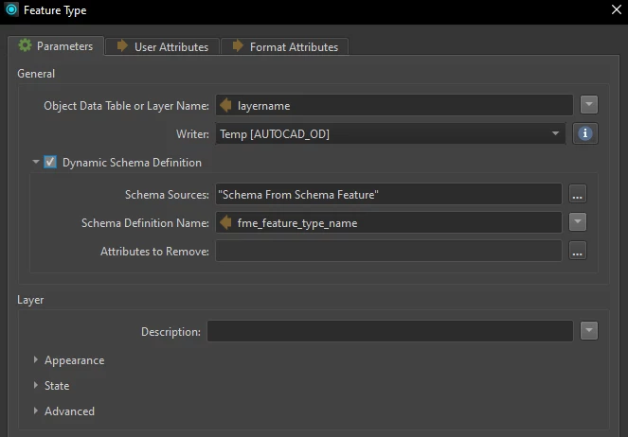Open Schema Definition Name dropdown arrow
The image size is (628, 437).
coord(578,222)
